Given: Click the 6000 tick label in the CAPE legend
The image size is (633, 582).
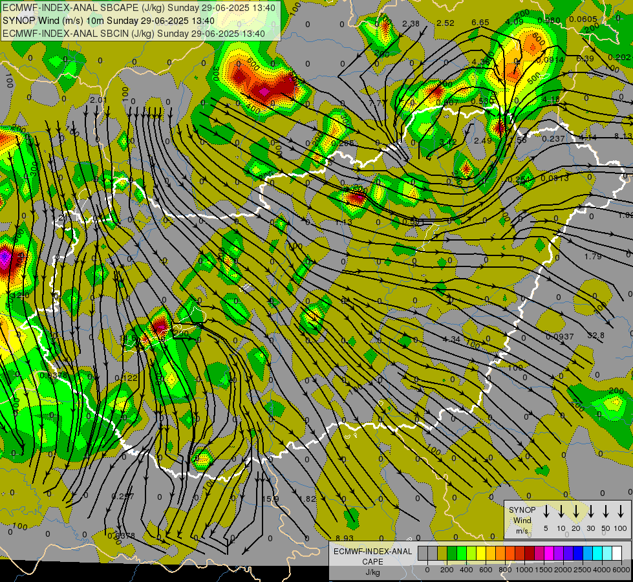Looking at the screenshot, I should click(621, 570).
